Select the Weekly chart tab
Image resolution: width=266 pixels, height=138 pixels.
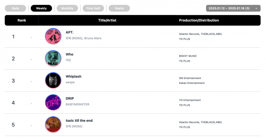pyautogui.click(x=41, y=8)
